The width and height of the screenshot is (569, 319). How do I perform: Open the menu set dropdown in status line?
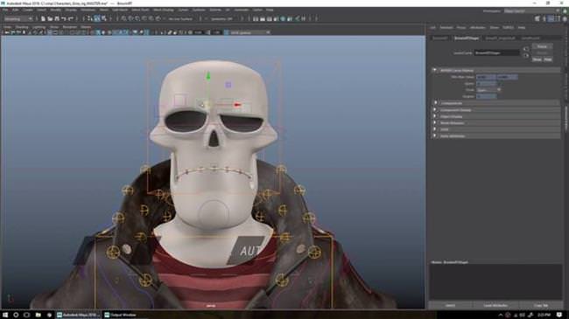click(18, 18)
